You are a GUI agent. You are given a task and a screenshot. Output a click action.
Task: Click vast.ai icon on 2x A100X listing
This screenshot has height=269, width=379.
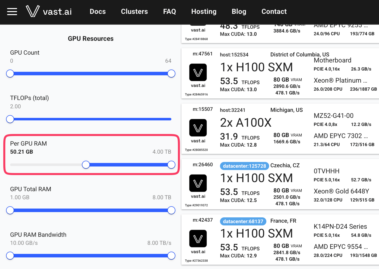click(198, 128)
